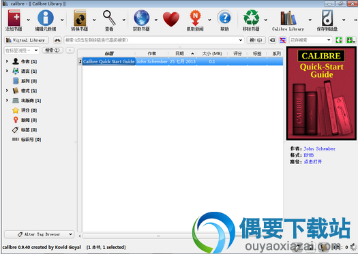Screen dimensions: 358x254
Task: Sort by the Size (MB) column header
Action: point(212,54)
